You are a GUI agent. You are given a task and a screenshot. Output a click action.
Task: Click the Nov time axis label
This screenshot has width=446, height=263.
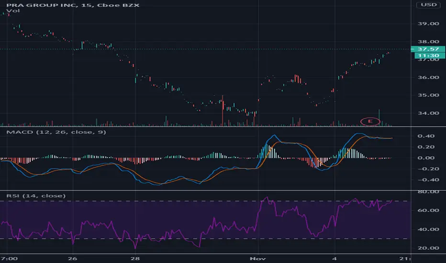(x=258, y=258)
